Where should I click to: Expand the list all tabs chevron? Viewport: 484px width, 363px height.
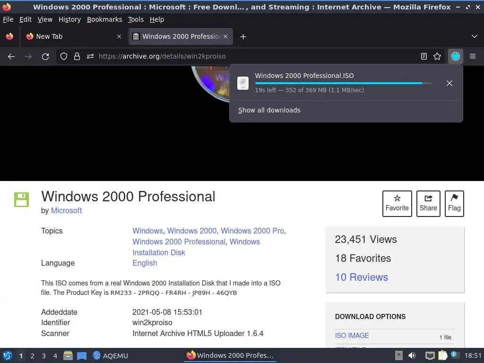click(x=475, y=36)
